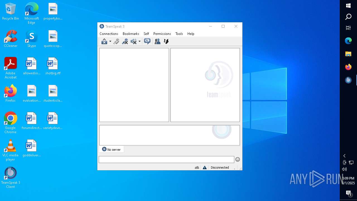Show hidden system tray icons chevron

344,156
